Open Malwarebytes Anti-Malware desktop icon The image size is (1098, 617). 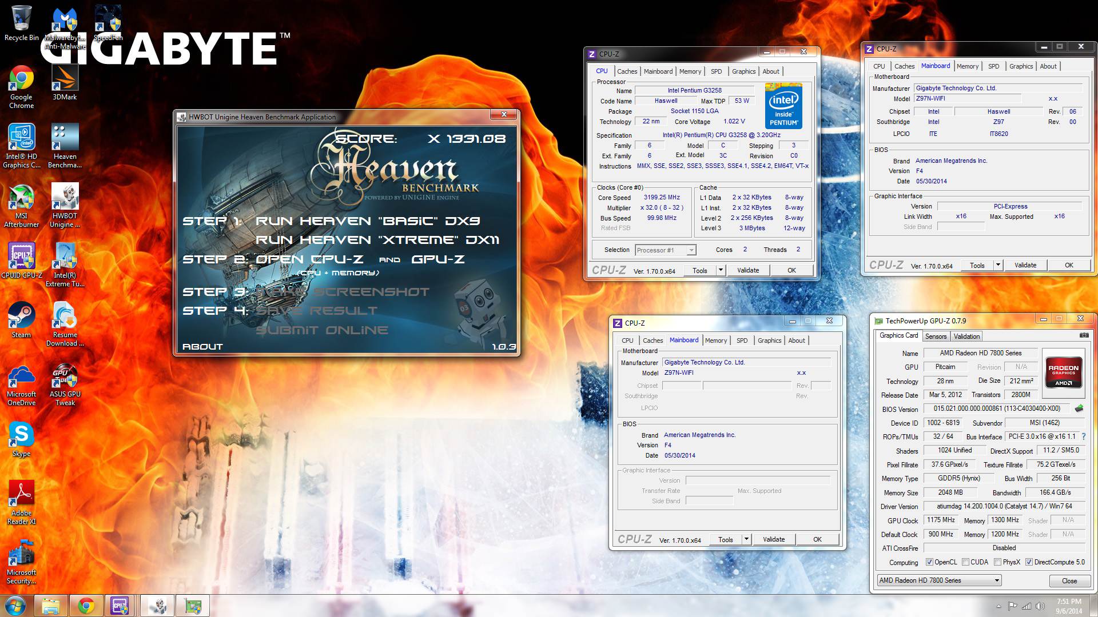tap(65, 27)
